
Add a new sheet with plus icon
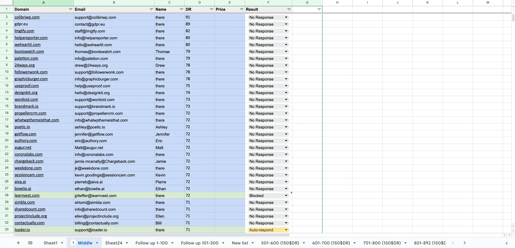18,243
